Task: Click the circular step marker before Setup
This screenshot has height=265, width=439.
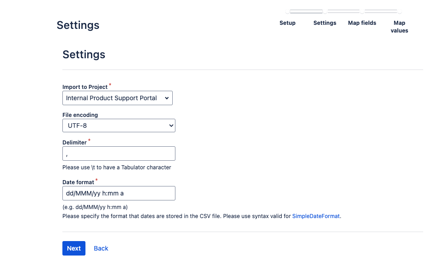Action: [x=287, y=11]
